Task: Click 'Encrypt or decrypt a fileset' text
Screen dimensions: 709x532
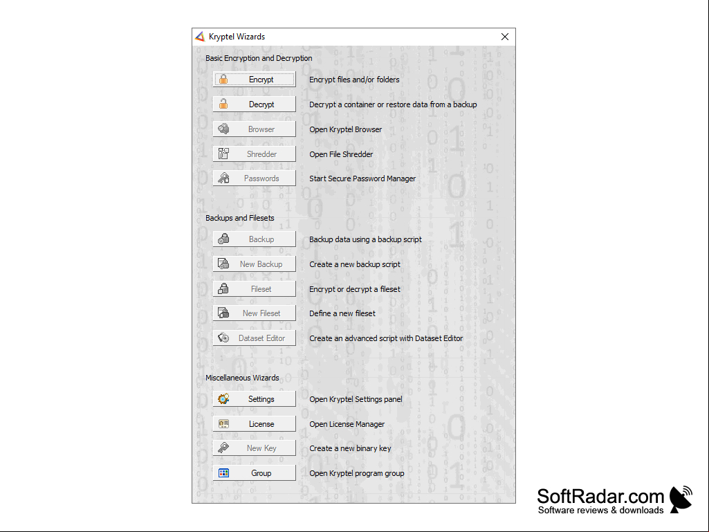Action: (354, 289)
